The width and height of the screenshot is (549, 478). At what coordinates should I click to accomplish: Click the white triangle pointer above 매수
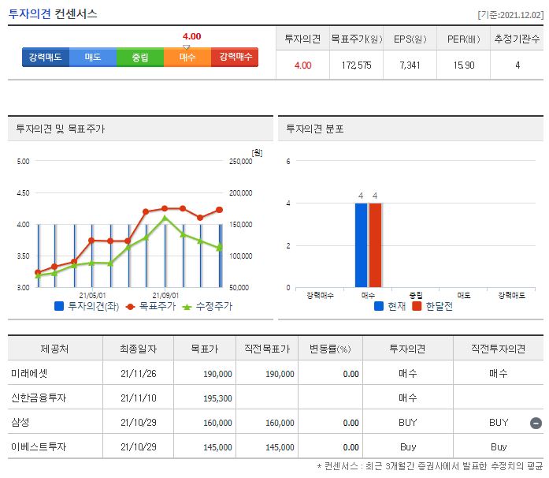[187, 47]
